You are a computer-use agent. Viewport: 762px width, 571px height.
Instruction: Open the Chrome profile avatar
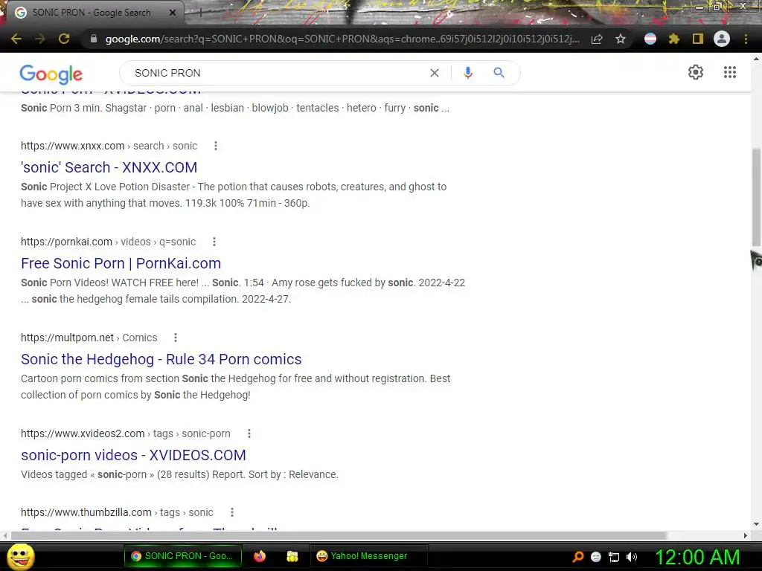722,39
